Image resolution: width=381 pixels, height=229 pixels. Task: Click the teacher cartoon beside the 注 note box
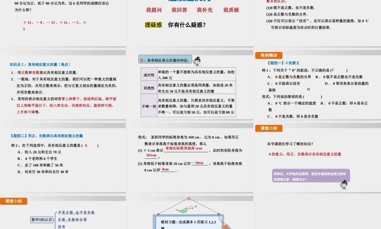click(197, 61)
